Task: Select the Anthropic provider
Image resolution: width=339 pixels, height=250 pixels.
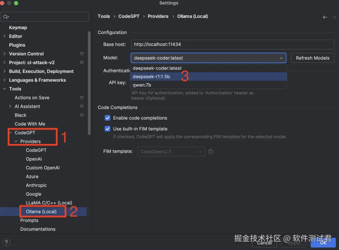Action: pyautogui.click(x=36, y=185)
